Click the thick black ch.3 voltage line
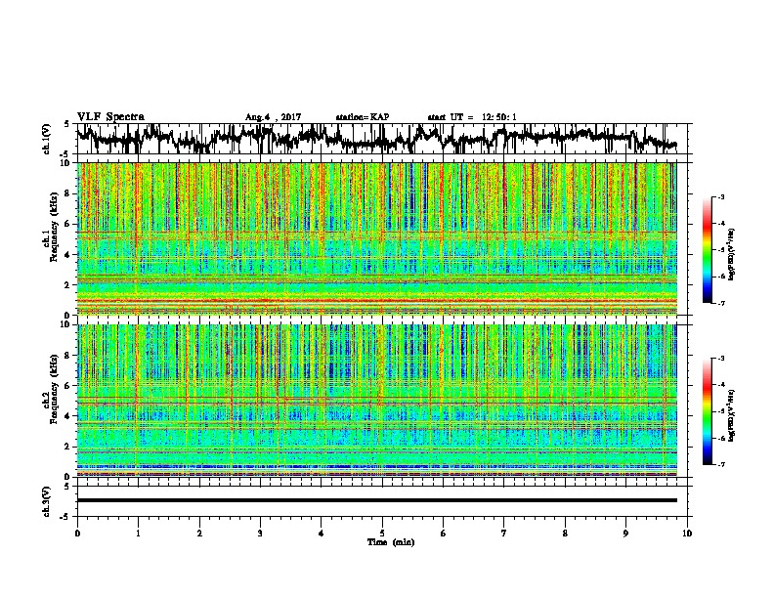774x598 pixels. point(377,500)
